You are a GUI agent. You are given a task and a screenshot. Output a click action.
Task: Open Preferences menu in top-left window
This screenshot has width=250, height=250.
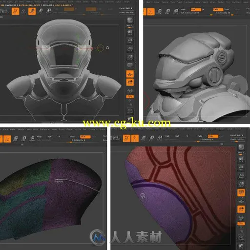pyautogui.click(x=61, y=1)
